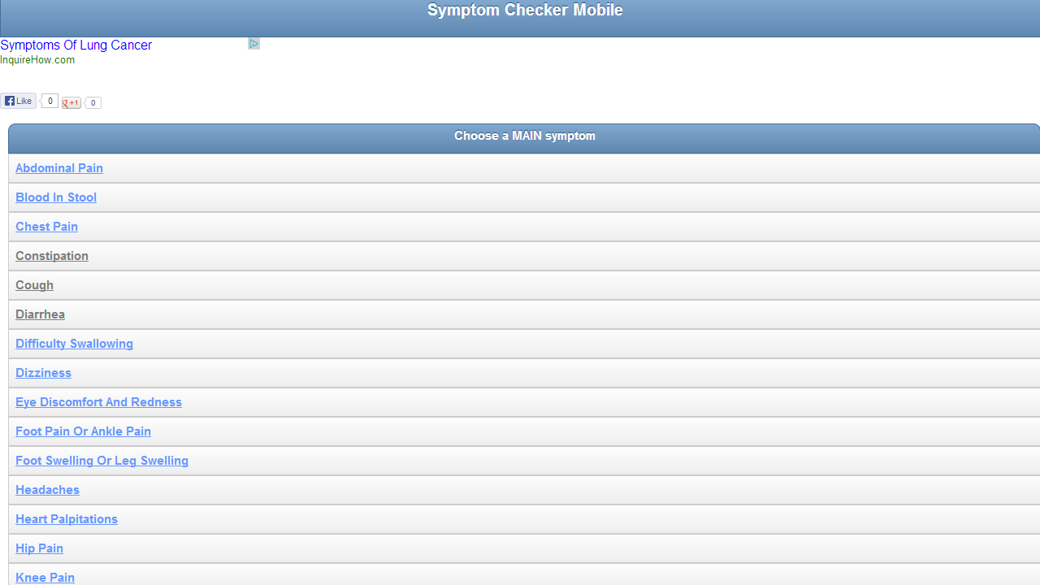
Task: Visit the InquireHow.com ad link
Action: [37, 60]
